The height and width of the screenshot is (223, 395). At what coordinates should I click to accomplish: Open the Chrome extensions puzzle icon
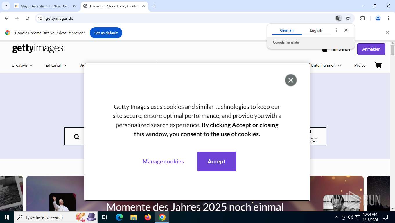[x=362, y=18]
